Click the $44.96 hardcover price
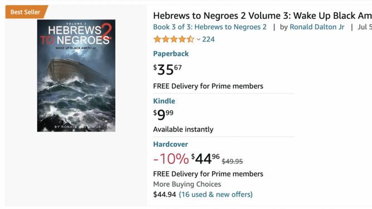The height and width of the screenshot is (209, 372). [205, 158]
